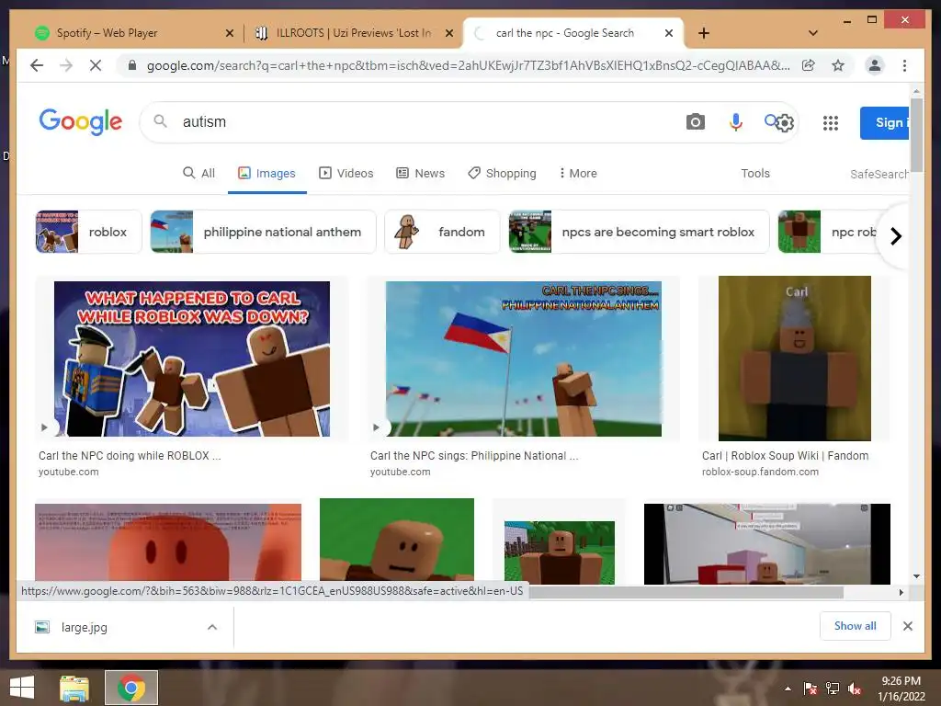Search by image with the camera icon
The image size is (941, 706).
tap(695, 122)
